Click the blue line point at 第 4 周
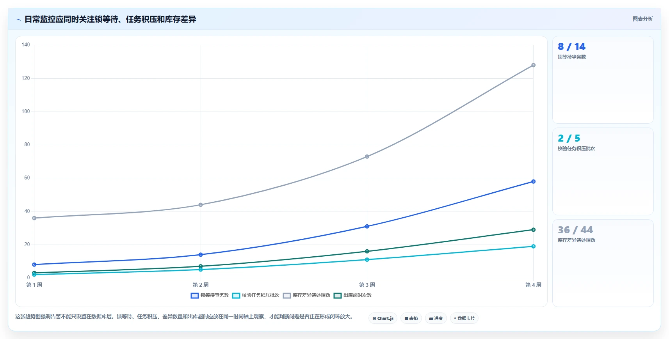 533,181
